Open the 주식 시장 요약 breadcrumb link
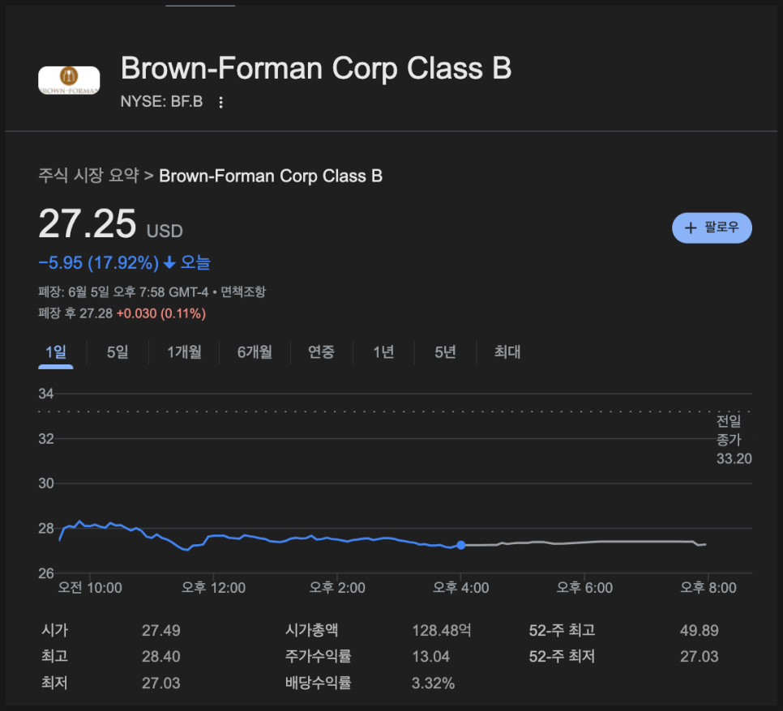The image size is (783, 711). pos(89,176)
